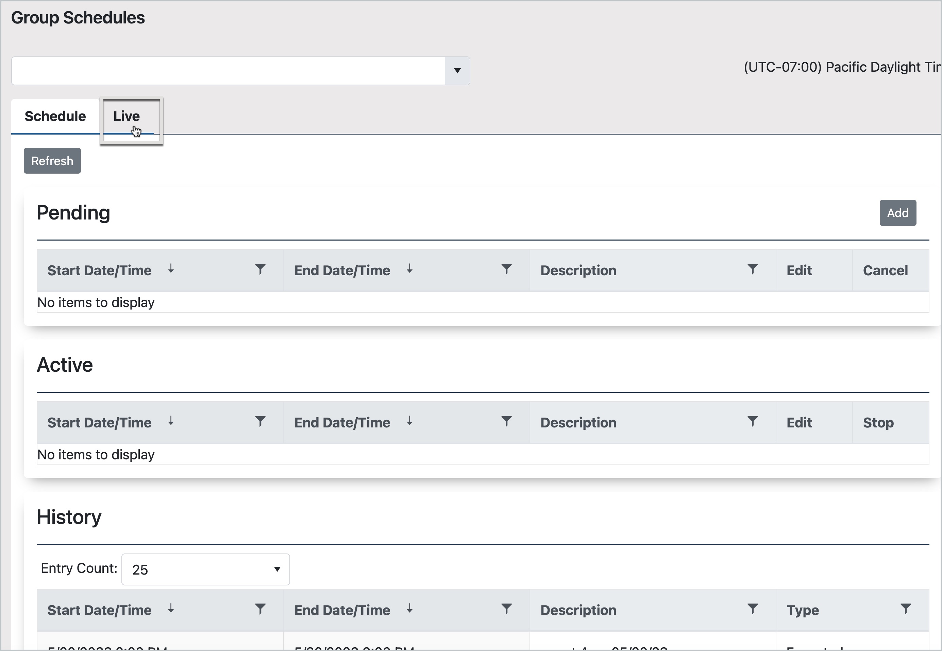Switch to the Live tab
The height and width of the screenshot is (651, 942).
click(x=126, y=116)
